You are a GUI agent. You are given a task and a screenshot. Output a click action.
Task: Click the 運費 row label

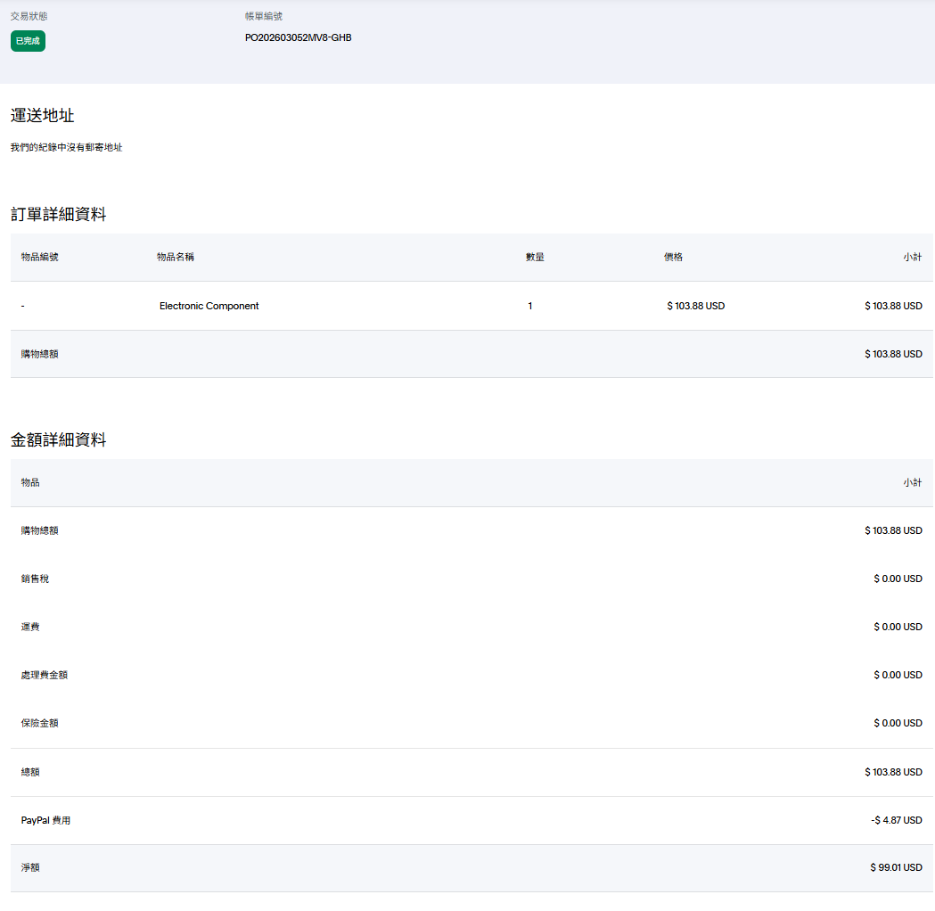click(x=30, y=627)
